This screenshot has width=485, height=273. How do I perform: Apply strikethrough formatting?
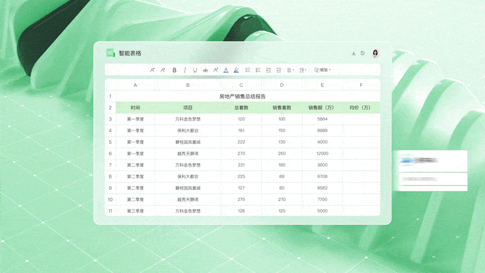206,70
